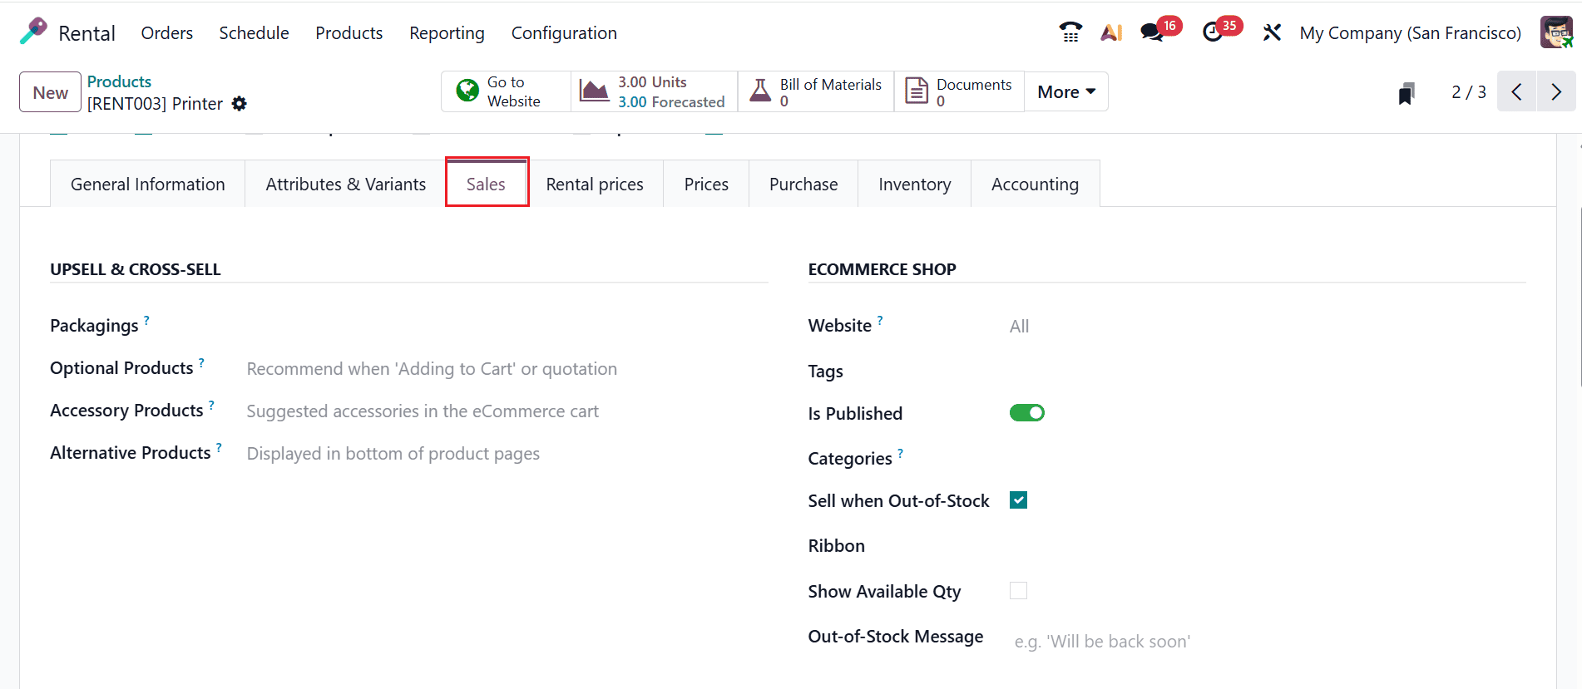Click the gear icon beside Printer title
Image resolution: width=1582 pixels, height=689 pixels.
coord(240,104)
